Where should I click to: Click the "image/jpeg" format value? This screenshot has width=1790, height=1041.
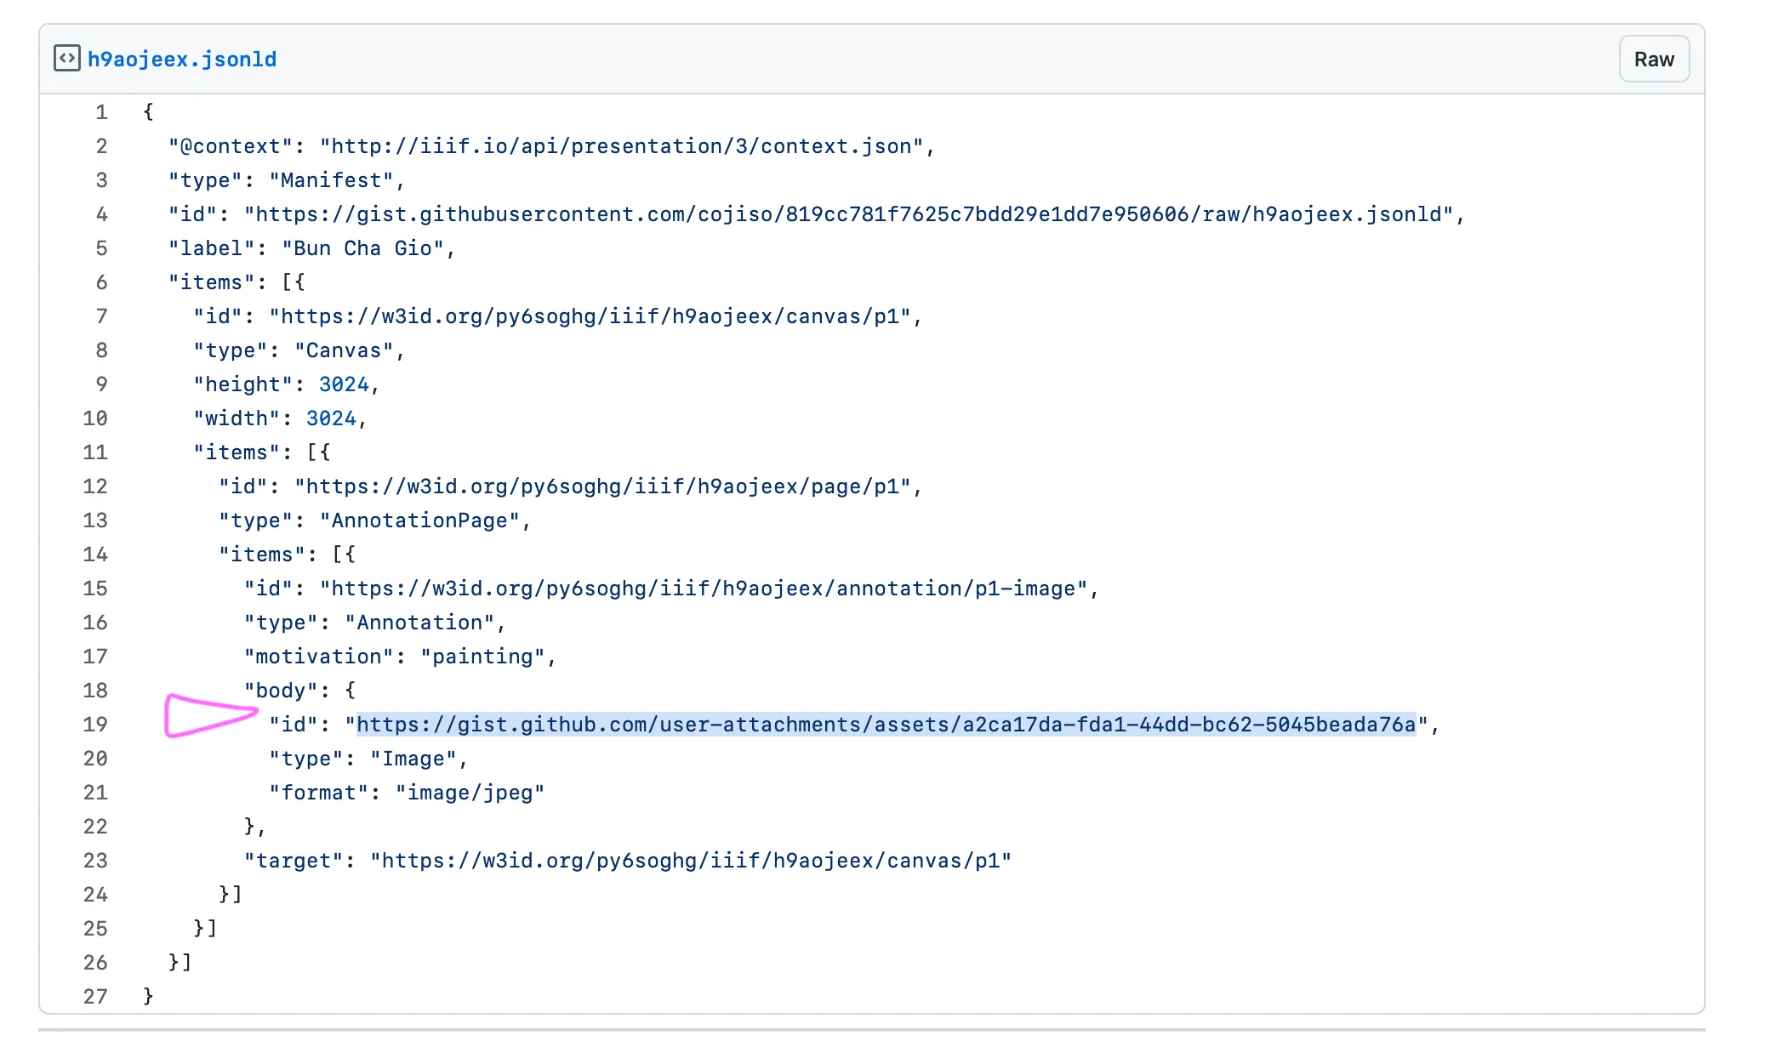point(470,793)
